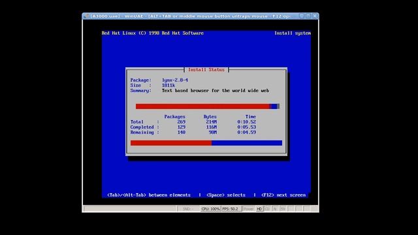Click 'Text based browser for the world wide web'
418x235 pixels.
(216, 91)
